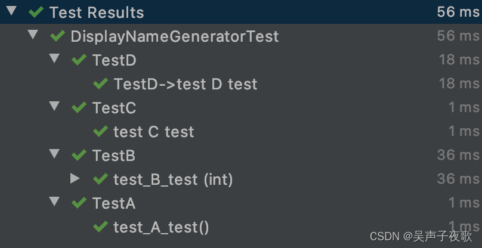The image size is (482, 248).
Task: Select the test C test result
Action: click(x=153, y=132)
